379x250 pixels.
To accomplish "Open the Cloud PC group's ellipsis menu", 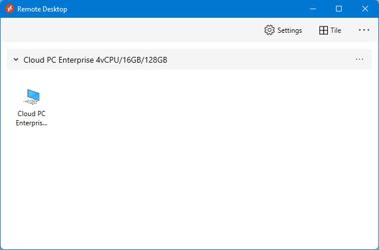I will (359, 59).
